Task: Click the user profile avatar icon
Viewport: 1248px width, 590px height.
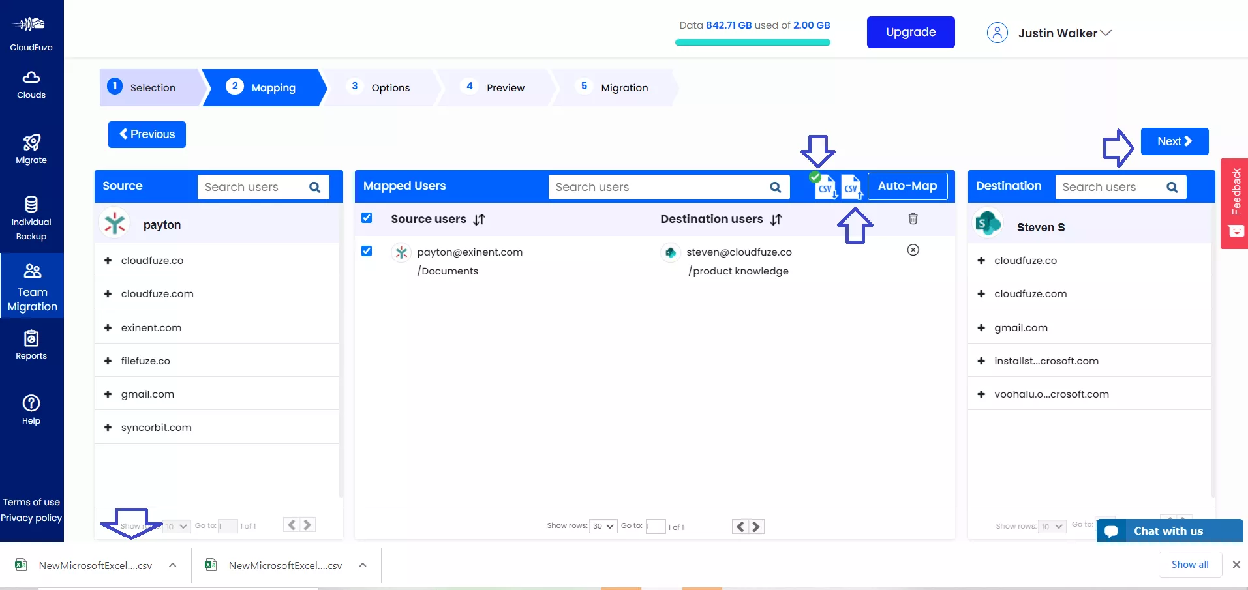Action: point(997,33)
